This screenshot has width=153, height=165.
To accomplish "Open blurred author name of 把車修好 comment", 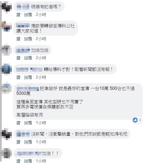I will (x=28, y=89).
